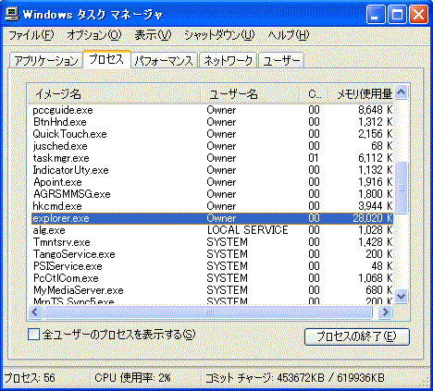Sort by メモリ使用量 column header
Image resolution: width=433 pixels, height=391 pixels.
(361, 93)
